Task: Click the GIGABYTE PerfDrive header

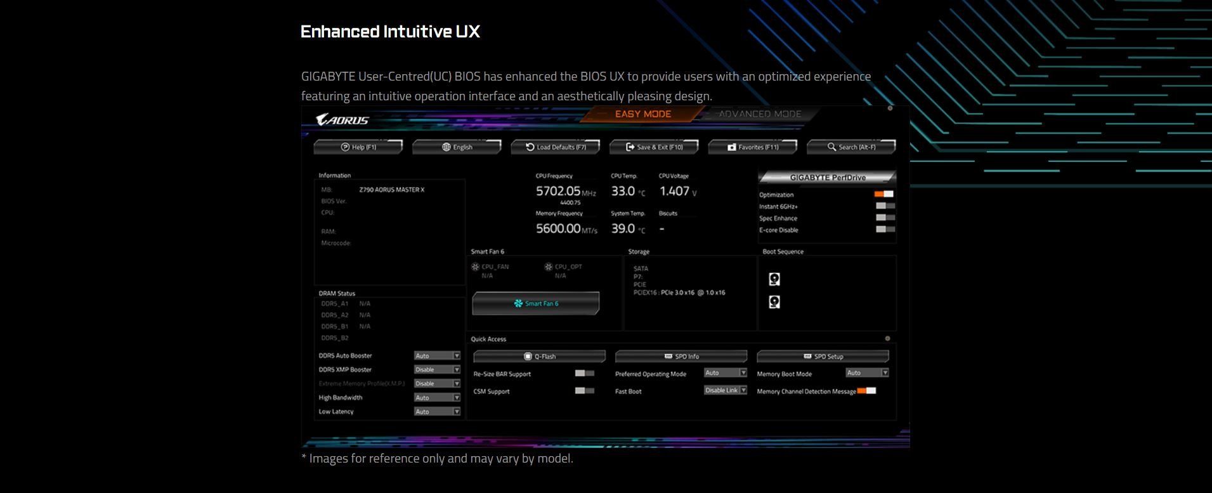Action: [x=828, y=178]
